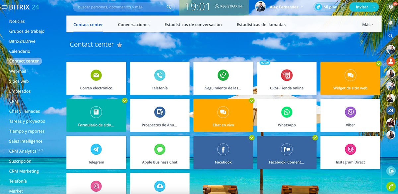
Task: Click the Mi plan button
Action: pos(328,7)
